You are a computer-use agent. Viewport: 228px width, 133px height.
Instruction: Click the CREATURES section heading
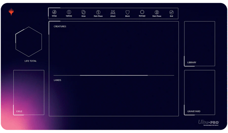coord(60,27)
